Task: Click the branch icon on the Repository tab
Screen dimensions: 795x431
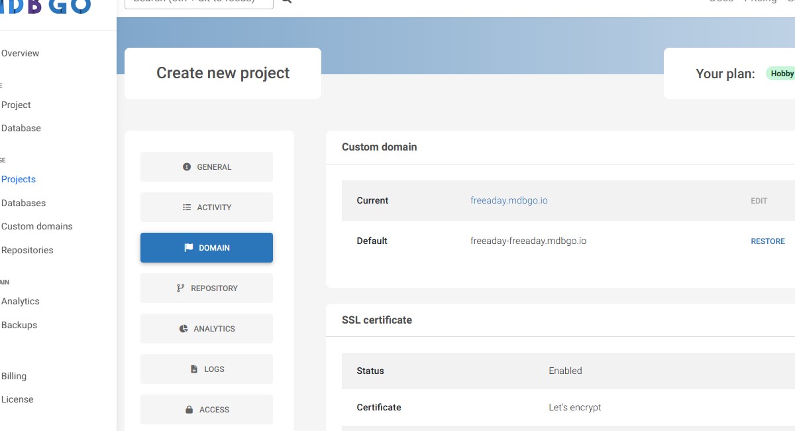Action: click(180, 288)
